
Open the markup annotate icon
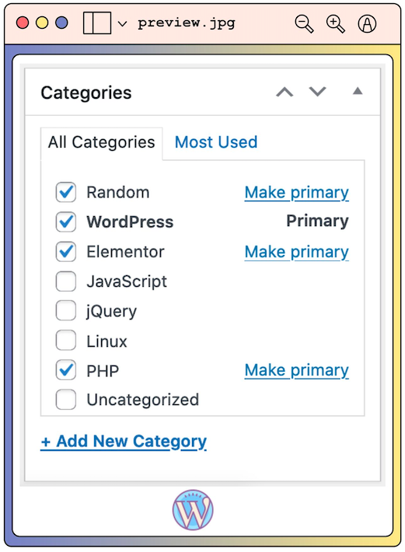click(367, 23)
